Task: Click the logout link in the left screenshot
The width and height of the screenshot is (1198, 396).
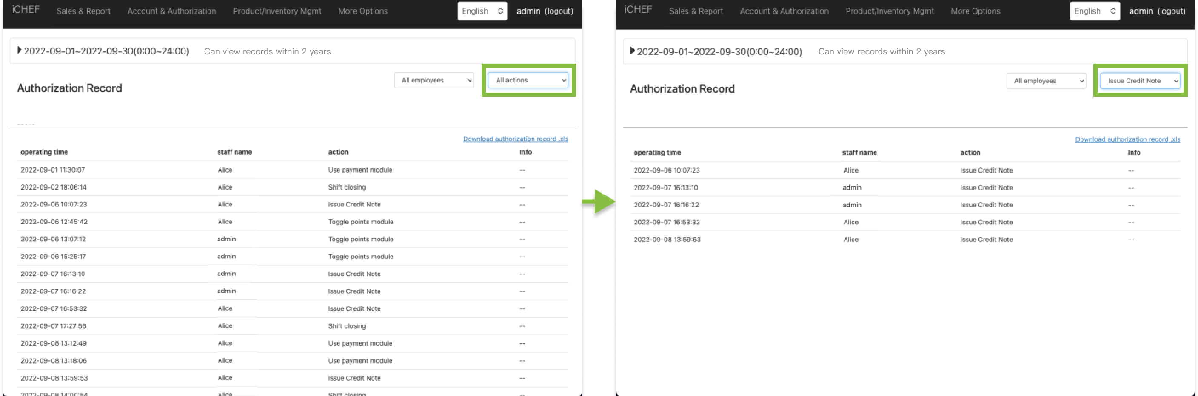Action: 559,11
